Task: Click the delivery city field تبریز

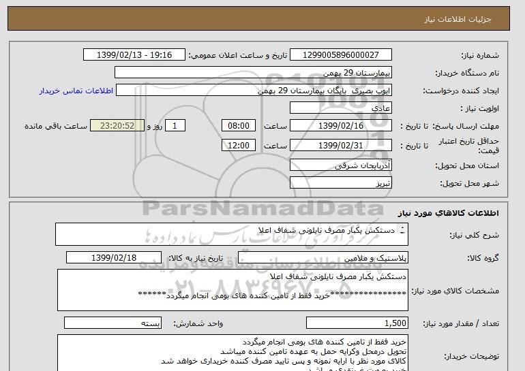Action: tap(340, 183)
